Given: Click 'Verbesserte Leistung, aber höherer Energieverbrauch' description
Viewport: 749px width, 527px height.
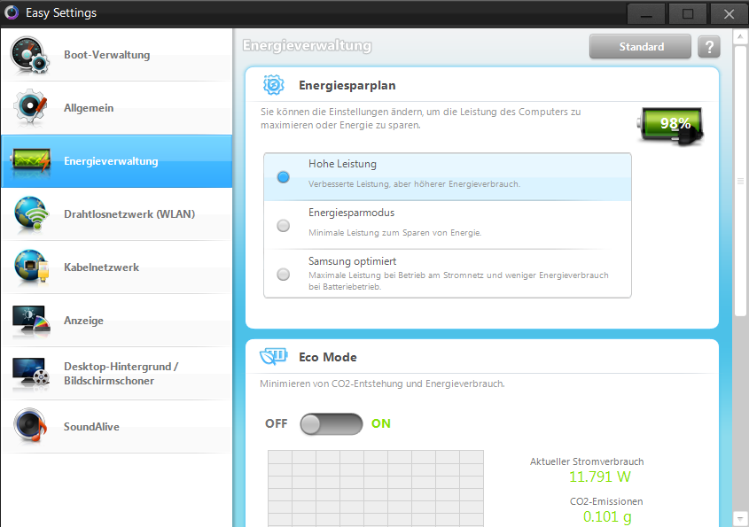Looking at the screenshot, I should click(414, 183).
